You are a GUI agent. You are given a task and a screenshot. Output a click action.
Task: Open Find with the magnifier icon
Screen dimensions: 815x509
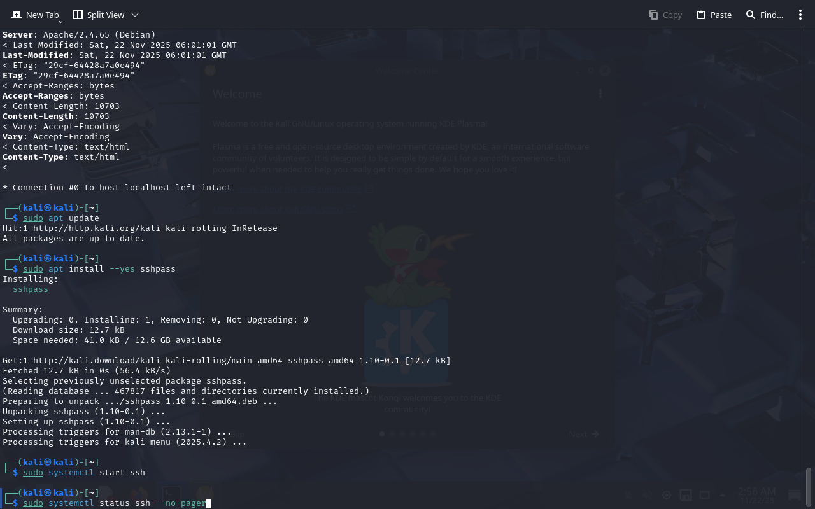[751, 15]
